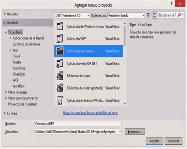
Task: Switch to small icons grid view
Action: 149,15
